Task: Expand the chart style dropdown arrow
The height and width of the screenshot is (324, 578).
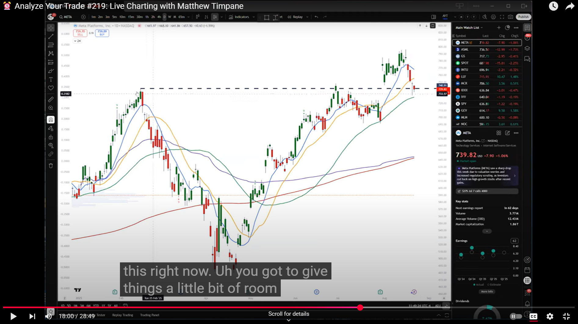Action: pyautogui.click(x=222, y=17)
